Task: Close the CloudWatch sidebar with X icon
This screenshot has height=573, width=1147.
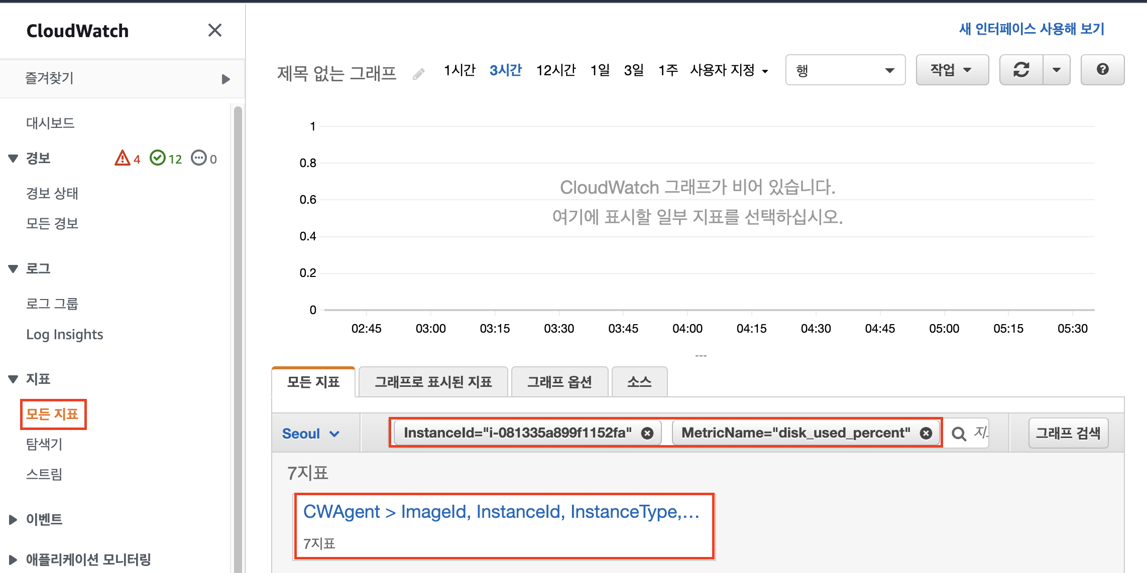Action: click(215, 30)
